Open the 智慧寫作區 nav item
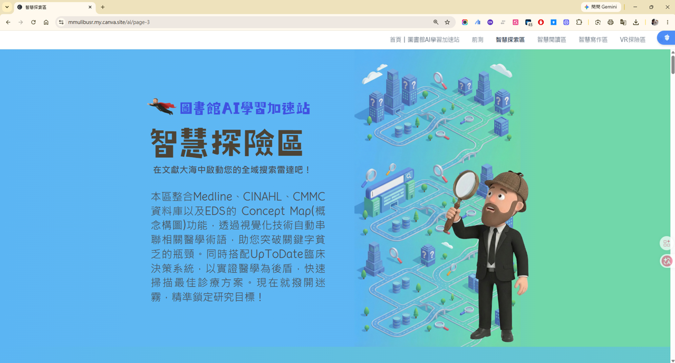Image resolution: width=675 pixels, height=363 pixels. [x=593, y=40]
